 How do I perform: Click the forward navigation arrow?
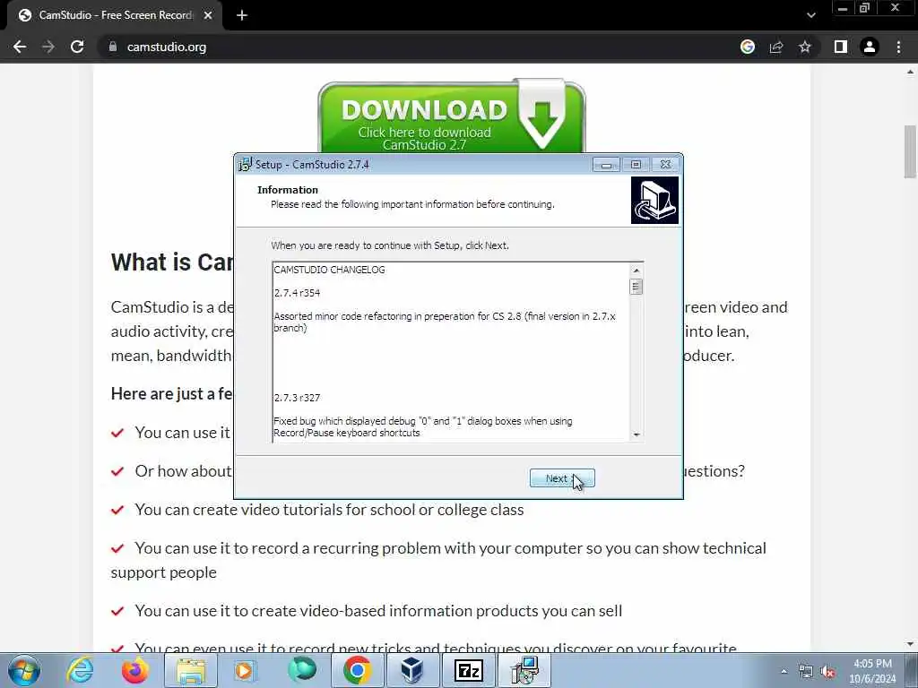pyautogui.click(x=48, y=47)
